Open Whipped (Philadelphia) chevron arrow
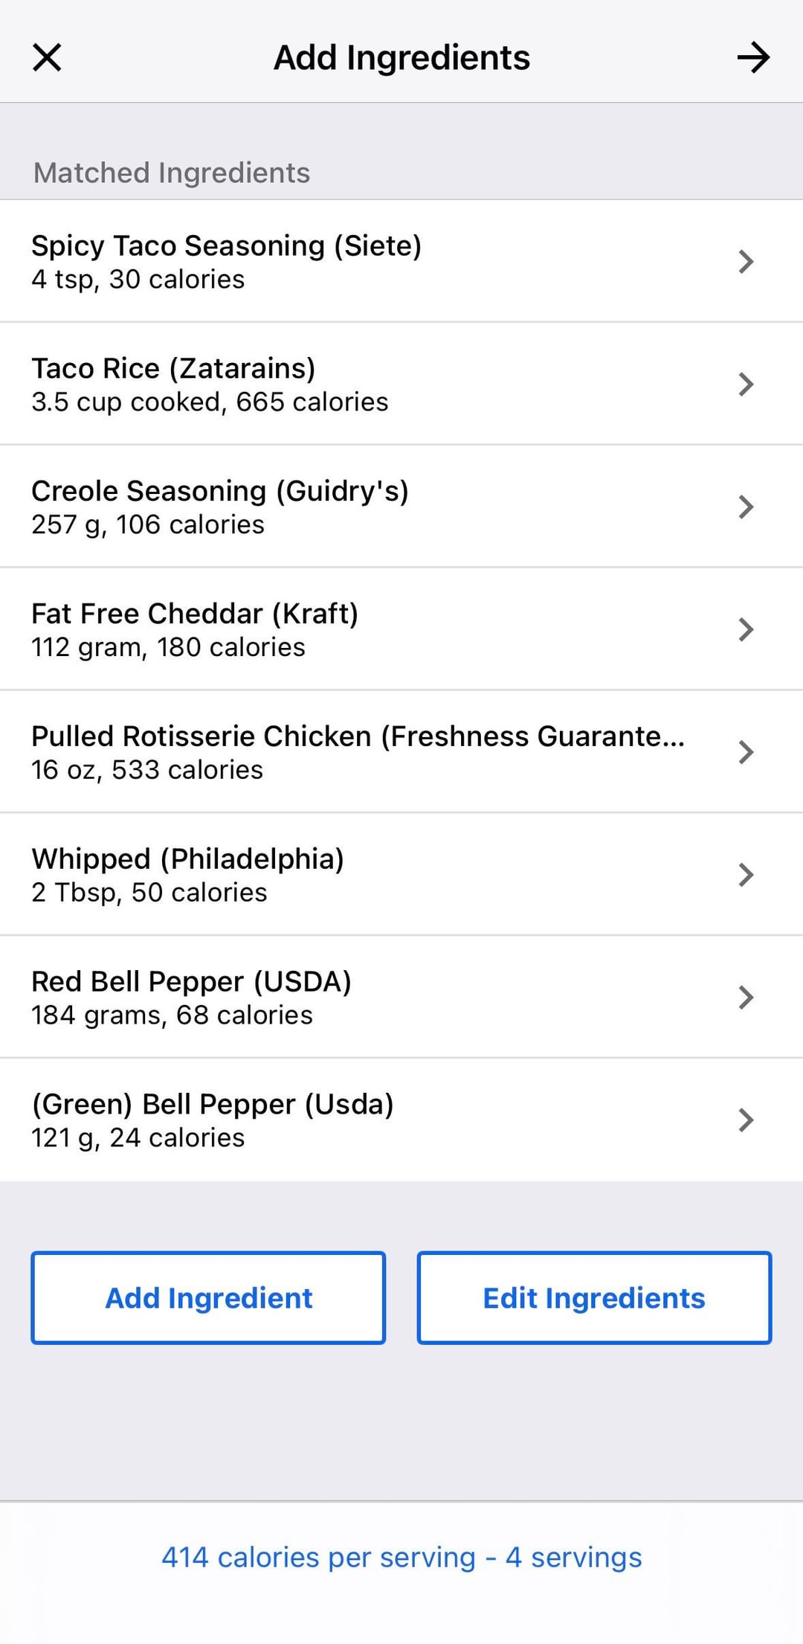This screenshot has width=803, height=1644. point(746,875)
